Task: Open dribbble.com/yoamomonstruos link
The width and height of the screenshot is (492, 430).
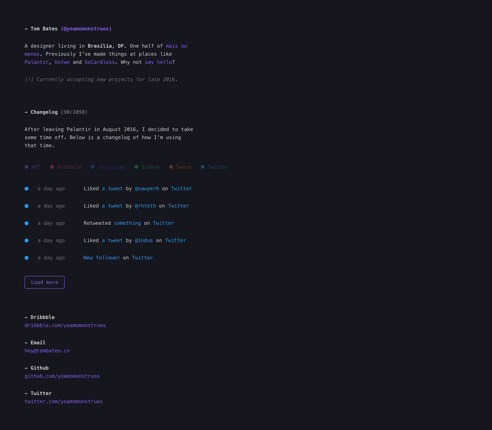Action: 65,325
